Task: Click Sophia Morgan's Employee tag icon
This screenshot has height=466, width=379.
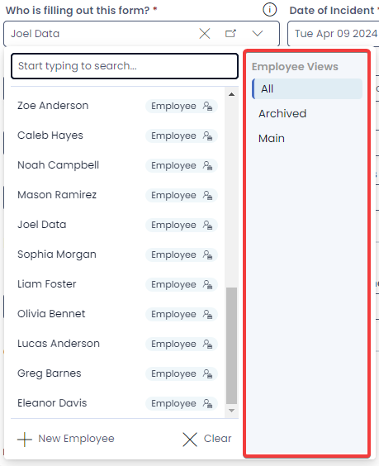Action: pyautogui.click(x=207, y=254)
